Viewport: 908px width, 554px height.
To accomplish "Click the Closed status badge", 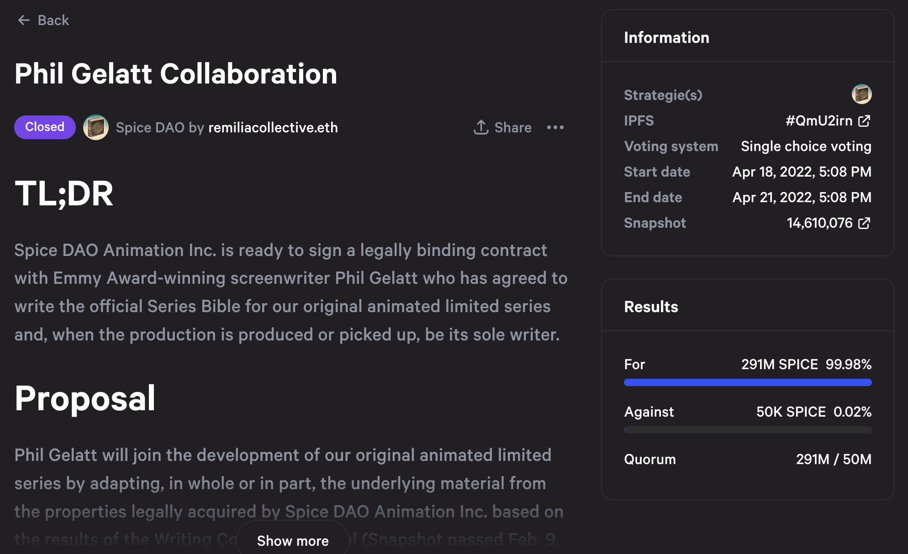I will [x=45, y=127].
